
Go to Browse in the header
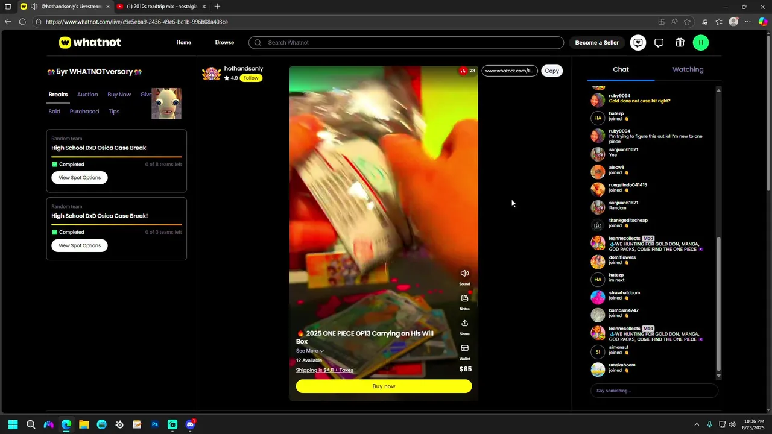click(224, 43)
